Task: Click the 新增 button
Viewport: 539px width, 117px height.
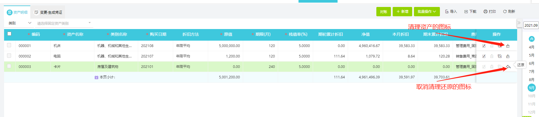Action: [x=402, y=12]
